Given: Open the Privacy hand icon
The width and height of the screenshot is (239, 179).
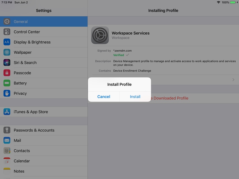Looking at the screenshot, I should tap(7, 93).
